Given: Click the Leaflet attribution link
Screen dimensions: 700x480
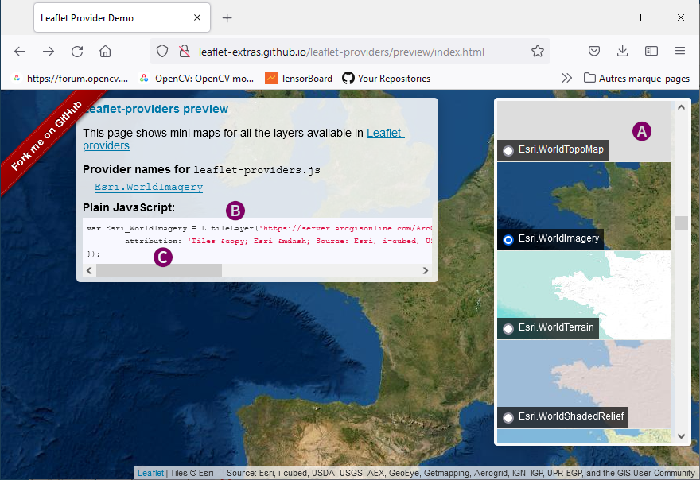Looking at the screenshot, I should [150, 473].
